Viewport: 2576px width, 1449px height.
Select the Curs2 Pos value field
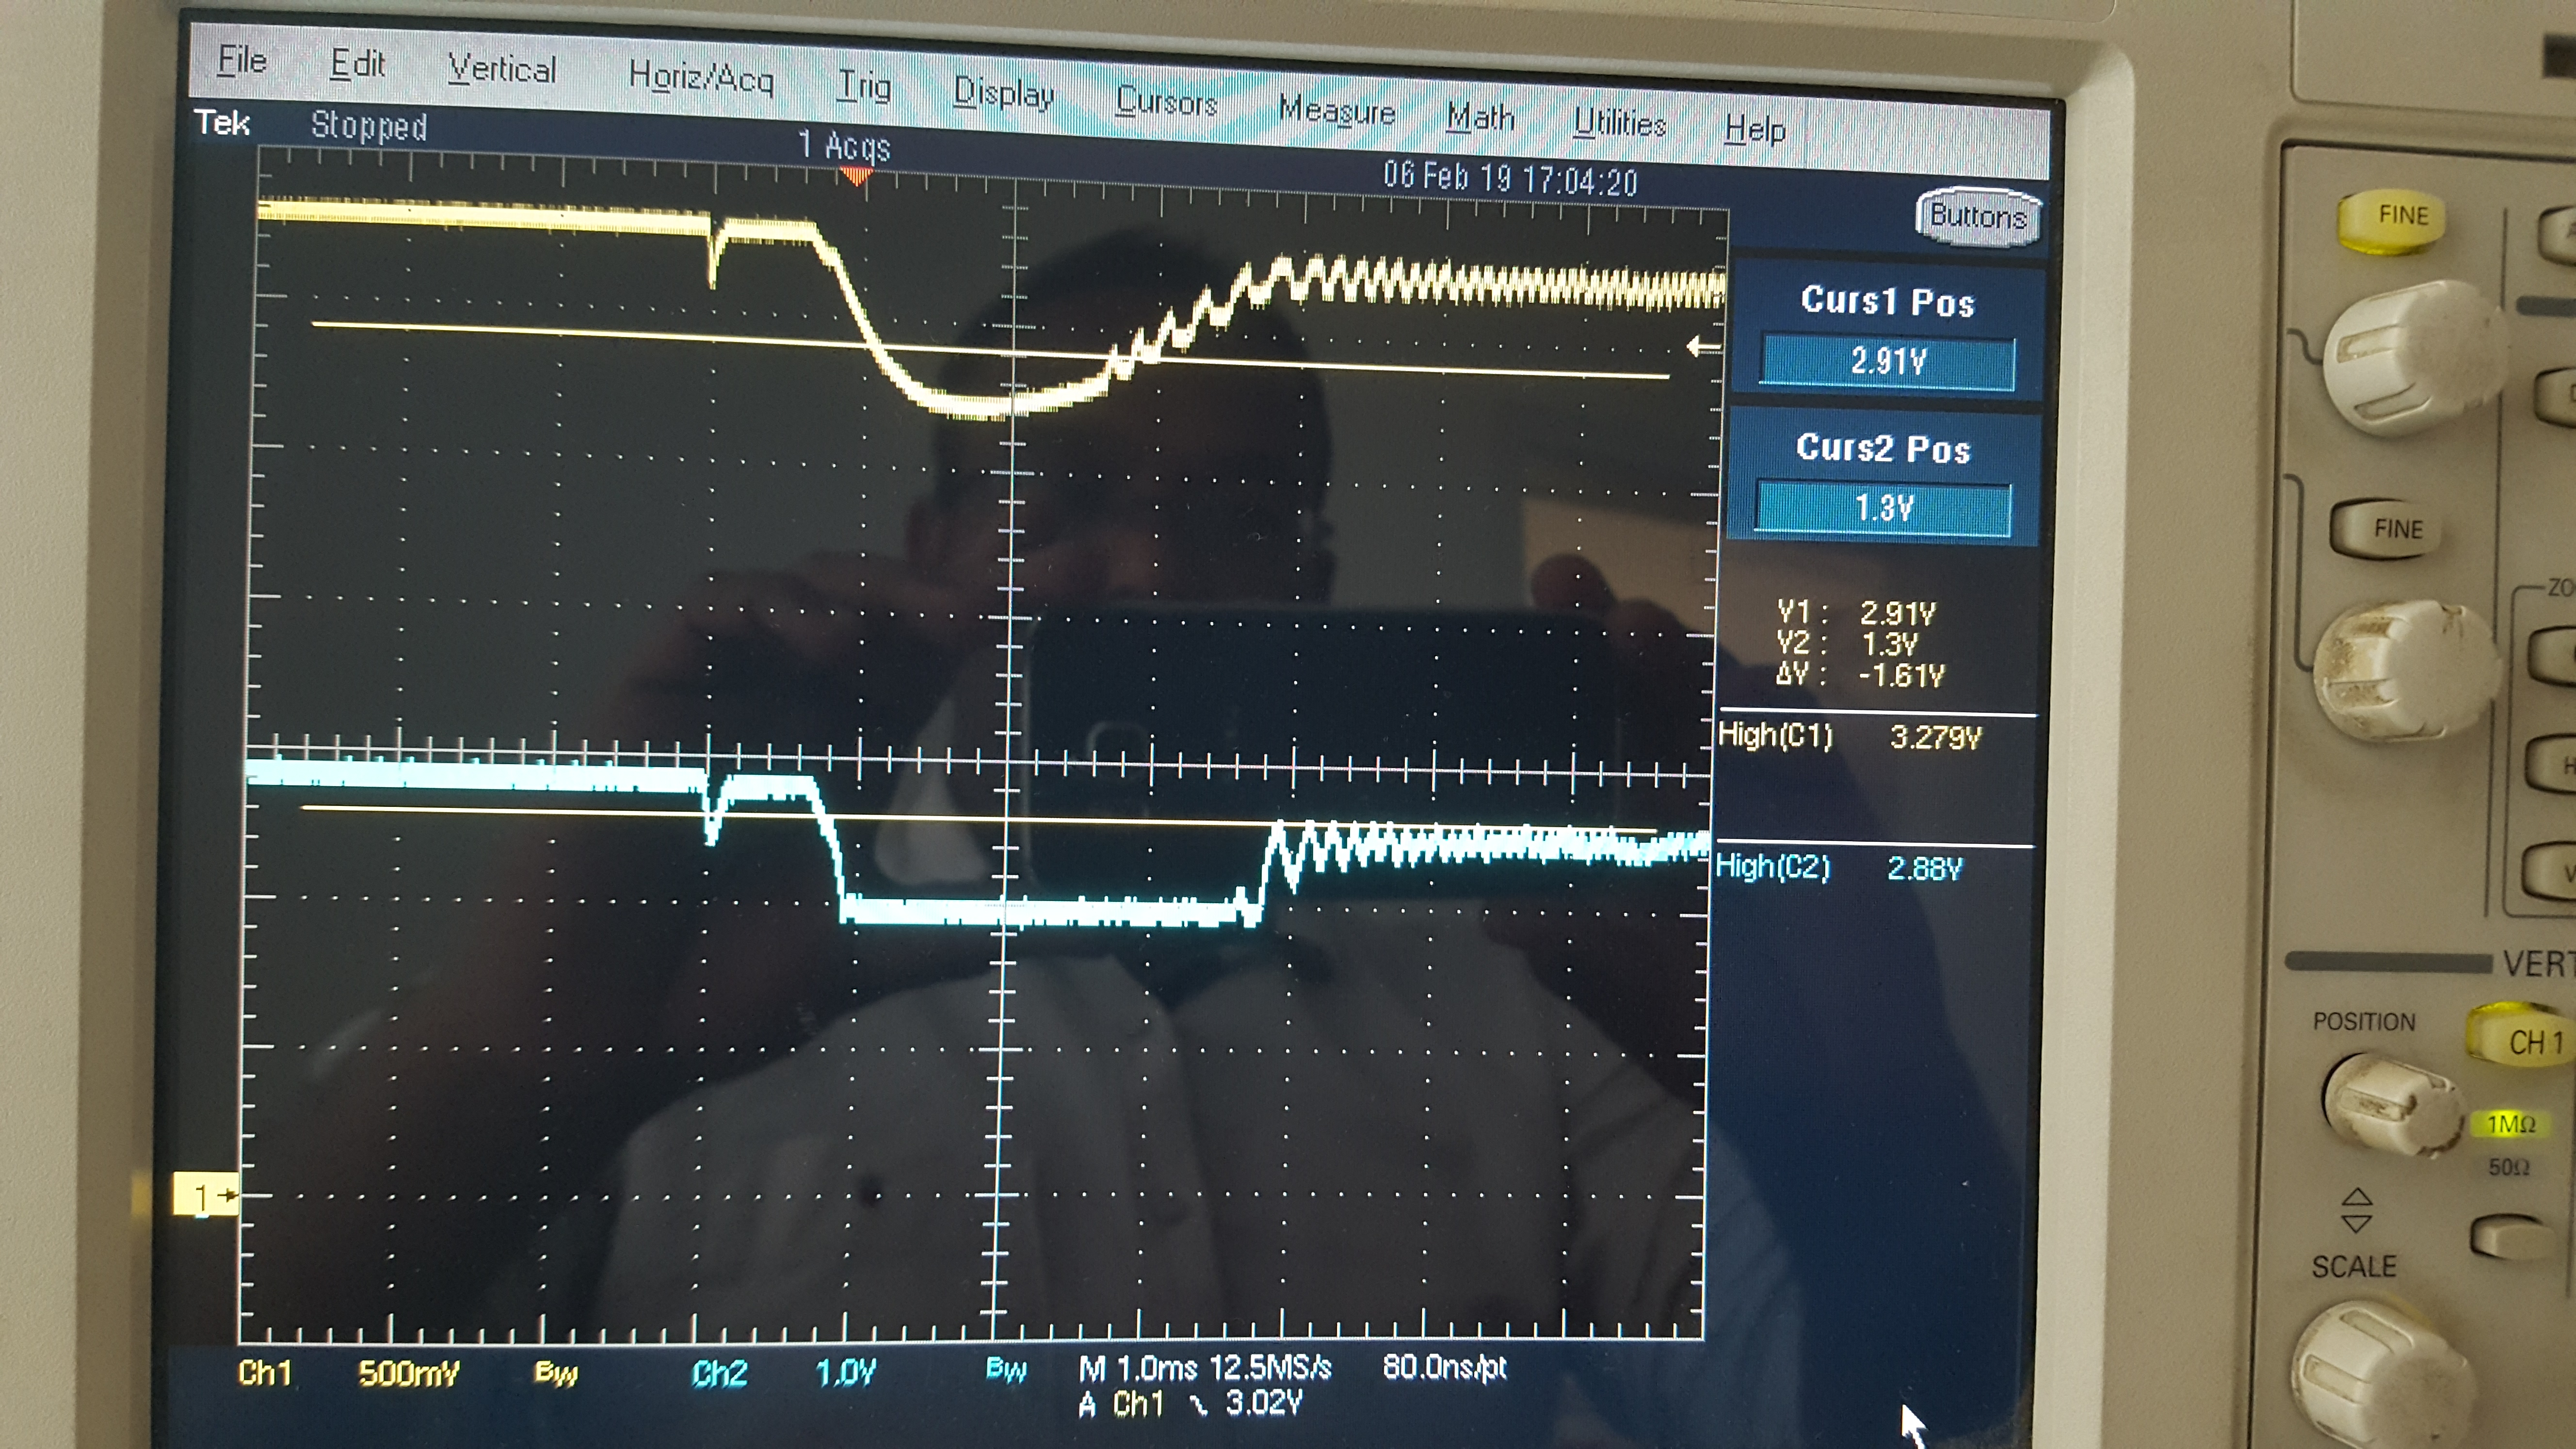pos(1883,508)
